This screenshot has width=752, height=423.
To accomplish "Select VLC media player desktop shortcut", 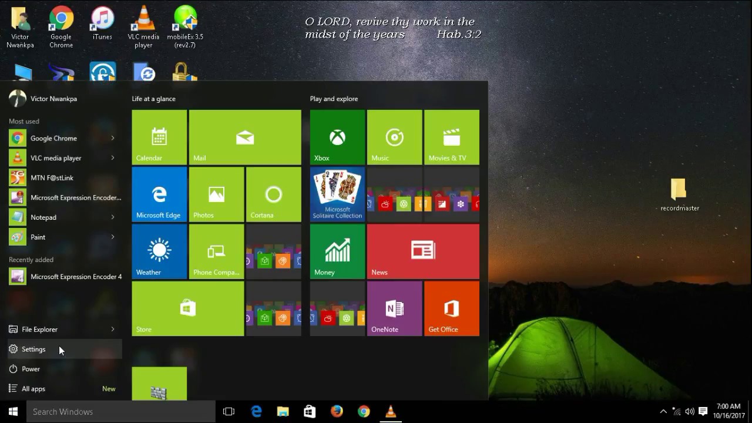I will click(x=143, y=27).
